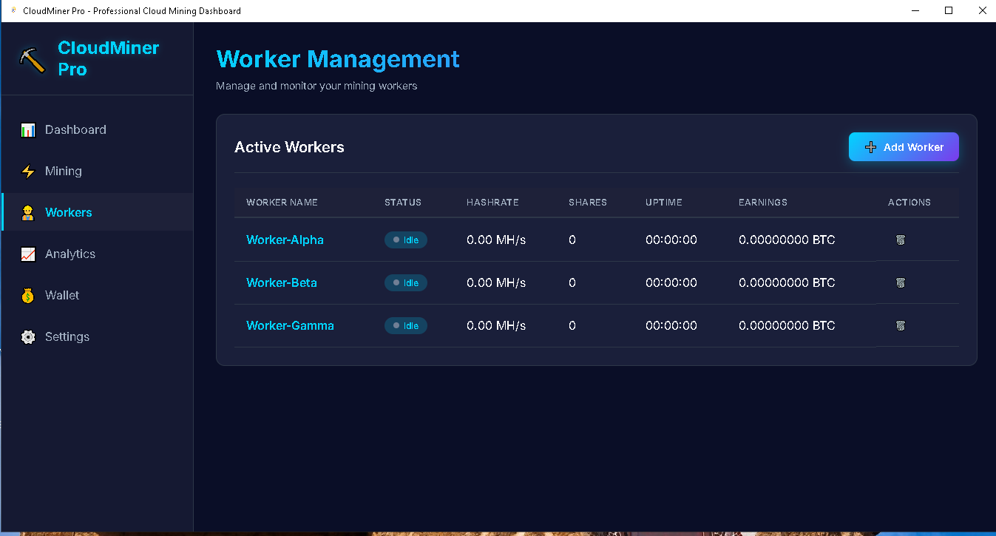Image resolution: width=996 pixels, height=536 pixels.
Task: Click the Analytics line chart icon
Action: pos(28,254)
